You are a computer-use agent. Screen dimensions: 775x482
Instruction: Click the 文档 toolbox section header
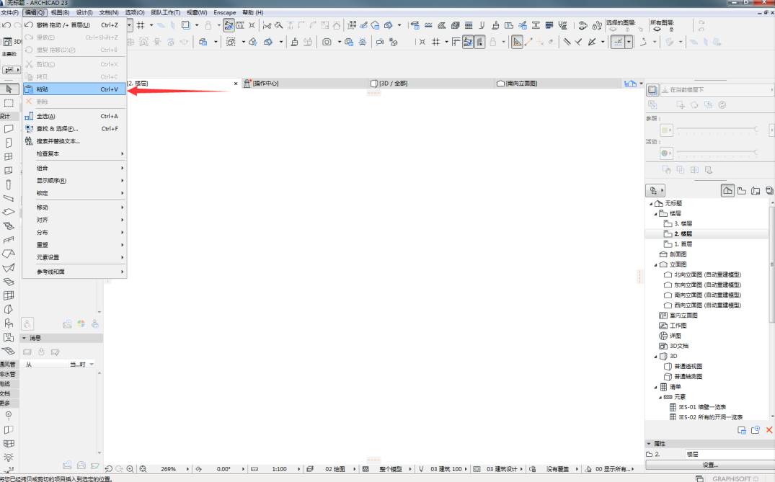pyautogui.click(x=9, y=393)
